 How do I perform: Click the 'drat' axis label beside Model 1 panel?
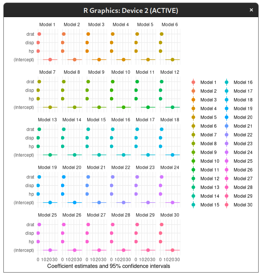(x=30, y=34)
